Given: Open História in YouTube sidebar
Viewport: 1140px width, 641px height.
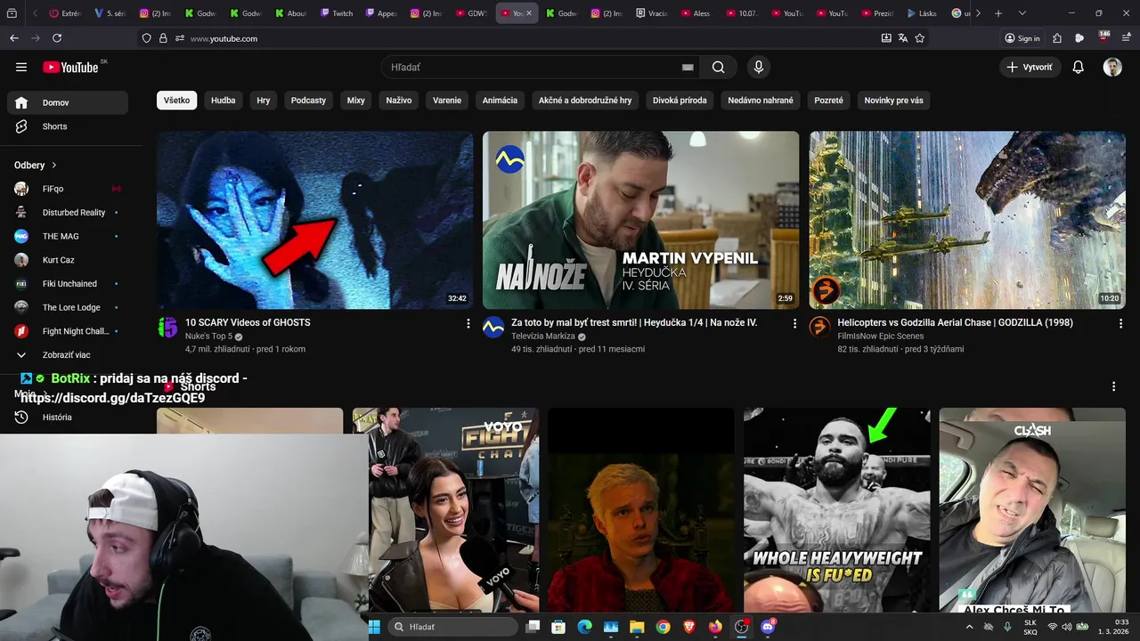Looking at the screenshot, I should (x=68, y=417).
